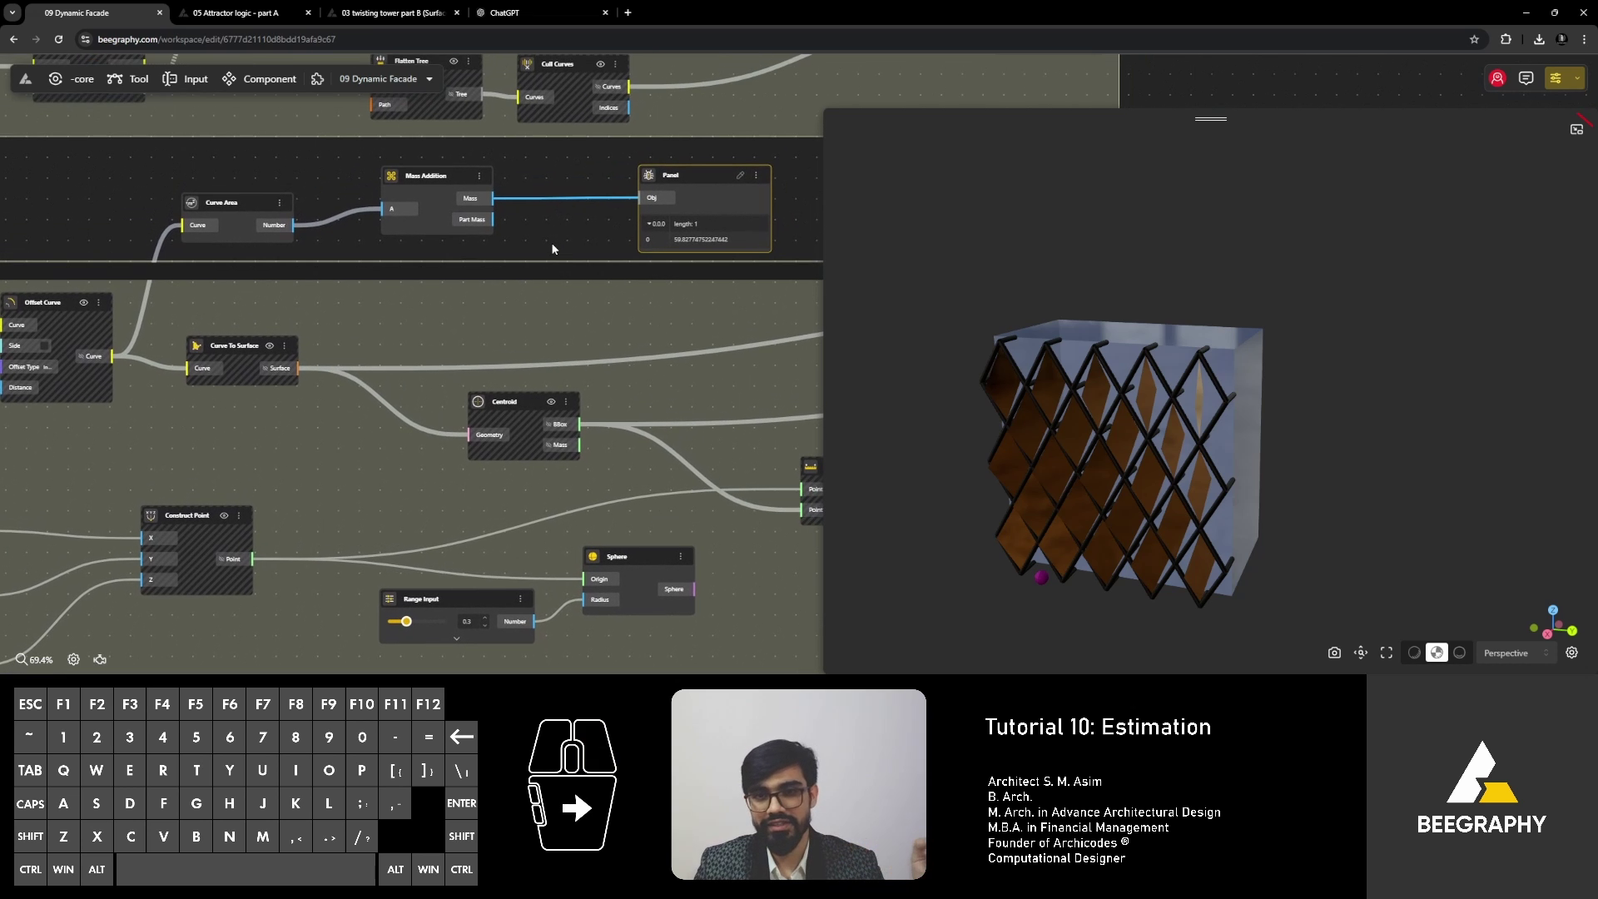1598x899 pixels.
Task: Click the zoom-to-selection viewport icon
Action: click(1361, 653)
